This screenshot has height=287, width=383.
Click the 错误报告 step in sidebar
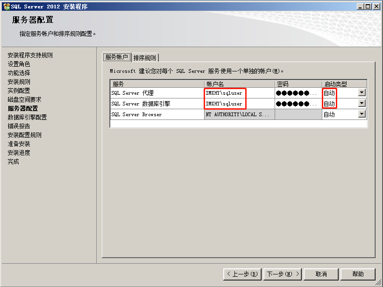(19, 126)
